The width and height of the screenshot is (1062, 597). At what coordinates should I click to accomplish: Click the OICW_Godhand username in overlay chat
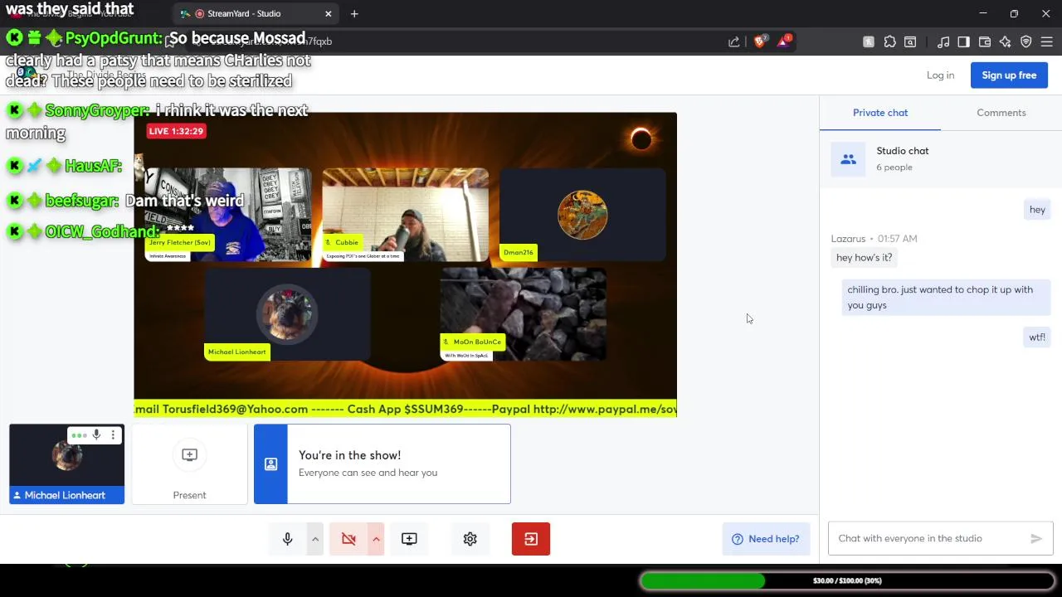[101, 231]
